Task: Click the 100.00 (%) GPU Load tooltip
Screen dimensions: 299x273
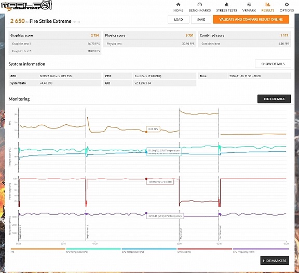Action: (160, 182)
